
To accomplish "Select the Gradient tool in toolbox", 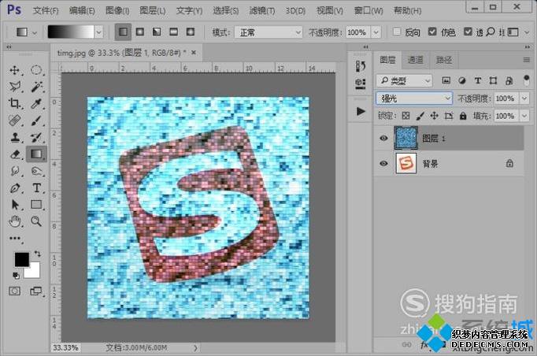I will point(36,154).
